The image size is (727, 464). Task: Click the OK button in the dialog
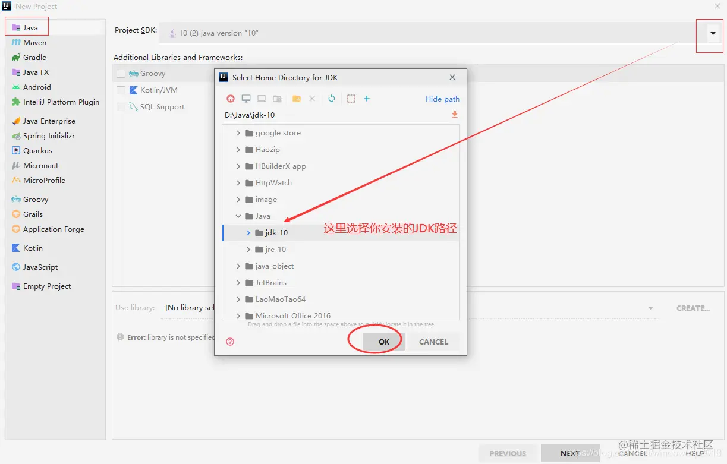pos(384,342)
